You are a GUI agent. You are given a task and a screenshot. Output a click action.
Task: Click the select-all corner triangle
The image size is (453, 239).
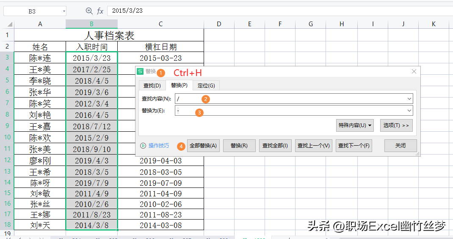10,24
